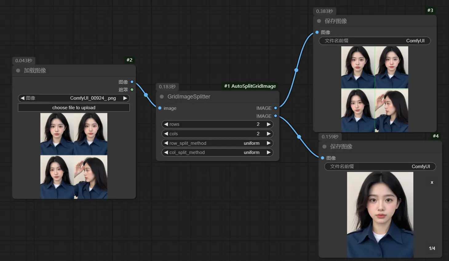Switch row_split_method to previous option

(x=166, y=143)
